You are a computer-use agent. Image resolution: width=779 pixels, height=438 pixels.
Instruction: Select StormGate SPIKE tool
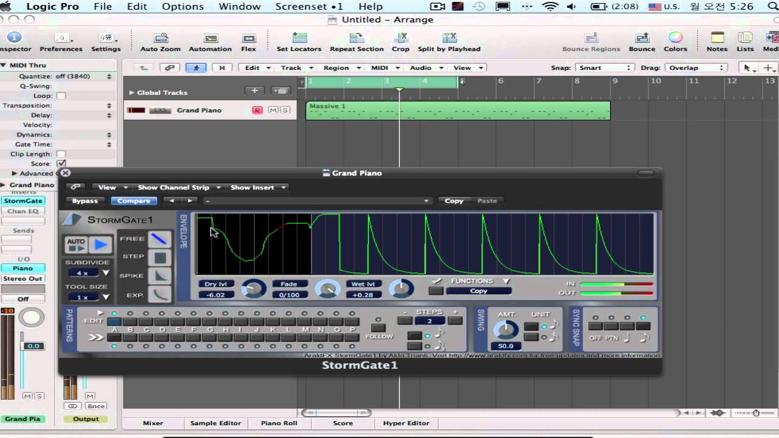(x=160, y=276)
